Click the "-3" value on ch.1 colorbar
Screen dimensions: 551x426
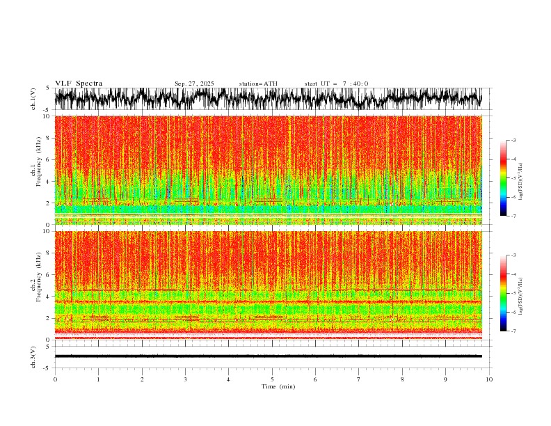click(x=513, y=140)
